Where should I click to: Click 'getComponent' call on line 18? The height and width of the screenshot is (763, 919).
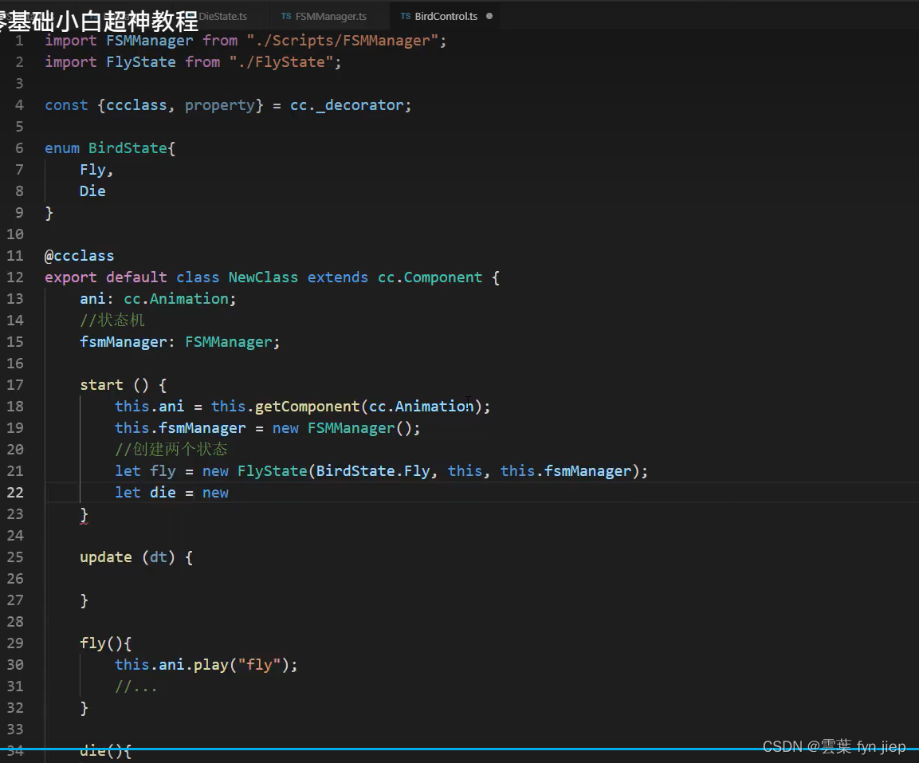coord(307,407)
